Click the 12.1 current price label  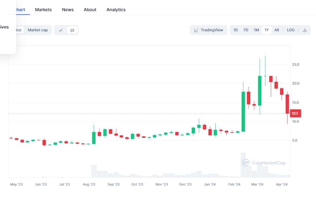pyautogui.click(x=295, y=113)
